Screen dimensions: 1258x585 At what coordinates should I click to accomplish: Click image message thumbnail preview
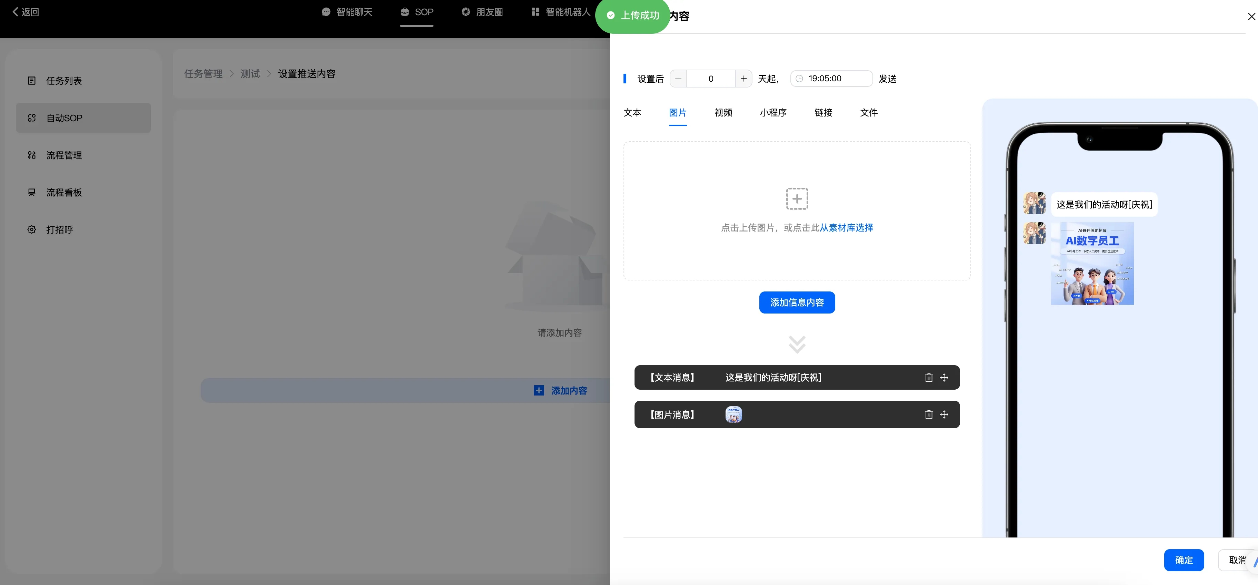[x=733, y=415]
